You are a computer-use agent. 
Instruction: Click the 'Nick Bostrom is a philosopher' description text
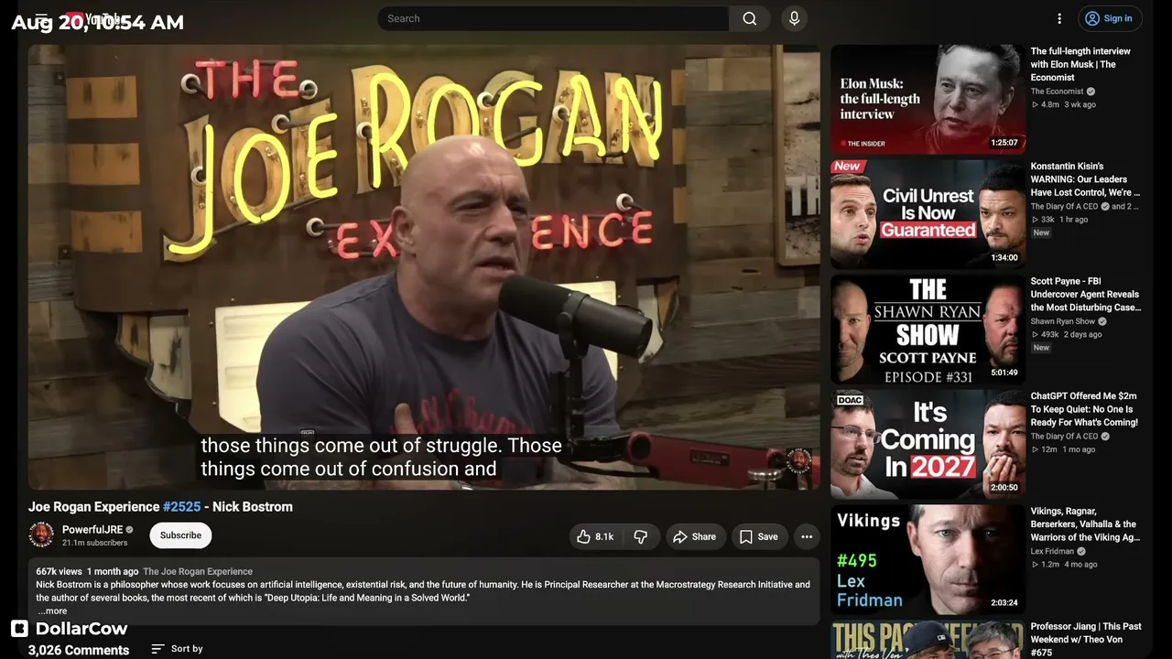click(423, 591)
